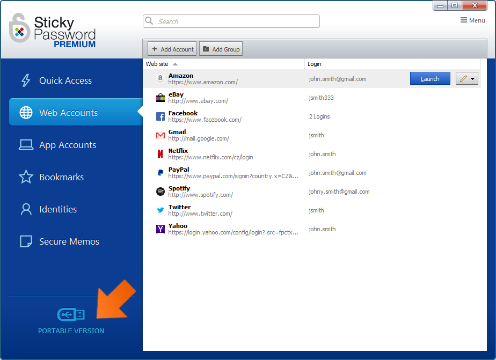Screen dimensions: 496x360
Task: Click the Gmail login jsmith
Action: tap(316, 135)
